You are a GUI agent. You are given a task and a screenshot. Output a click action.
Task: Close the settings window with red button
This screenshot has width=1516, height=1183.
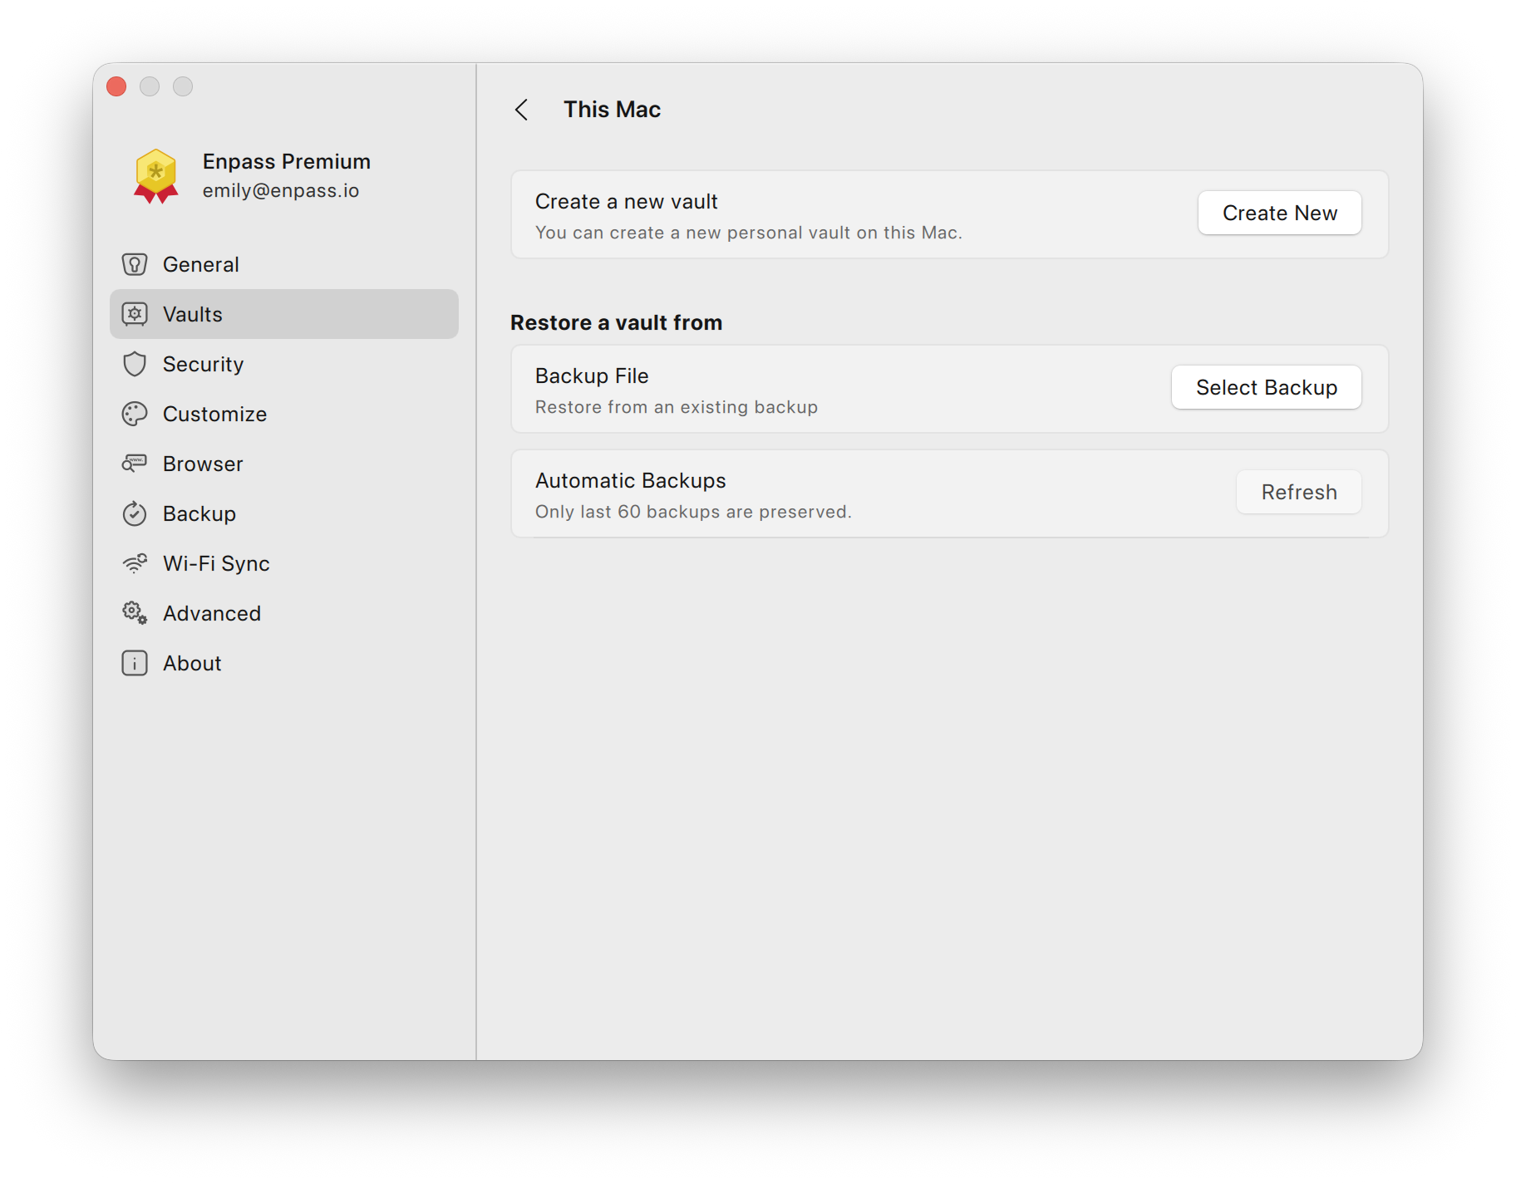point(116,86)
